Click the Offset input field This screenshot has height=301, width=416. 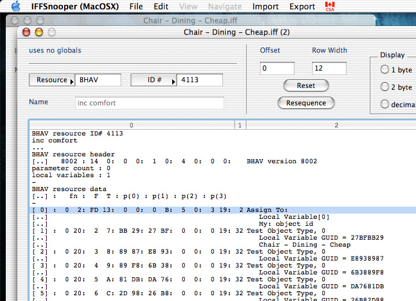pyautogui.click(x=277, y=69)
